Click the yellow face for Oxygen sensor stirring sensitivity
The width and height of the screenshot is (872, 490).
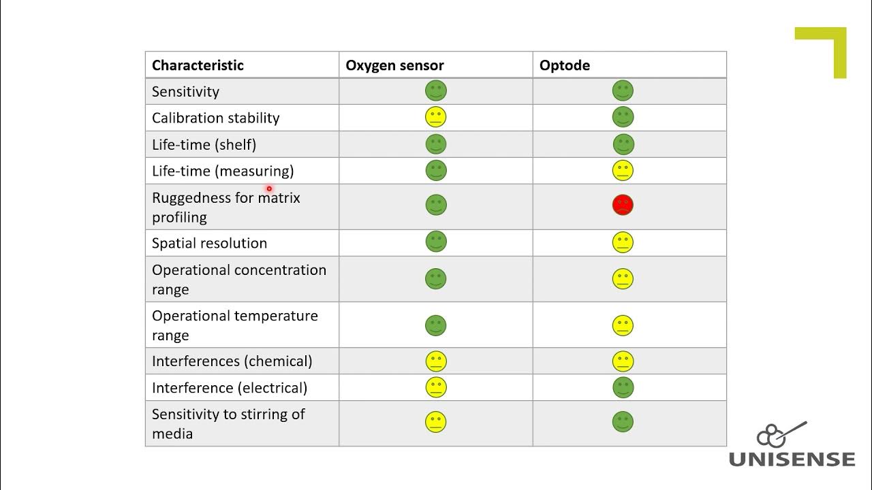click(x=436, y=422)
